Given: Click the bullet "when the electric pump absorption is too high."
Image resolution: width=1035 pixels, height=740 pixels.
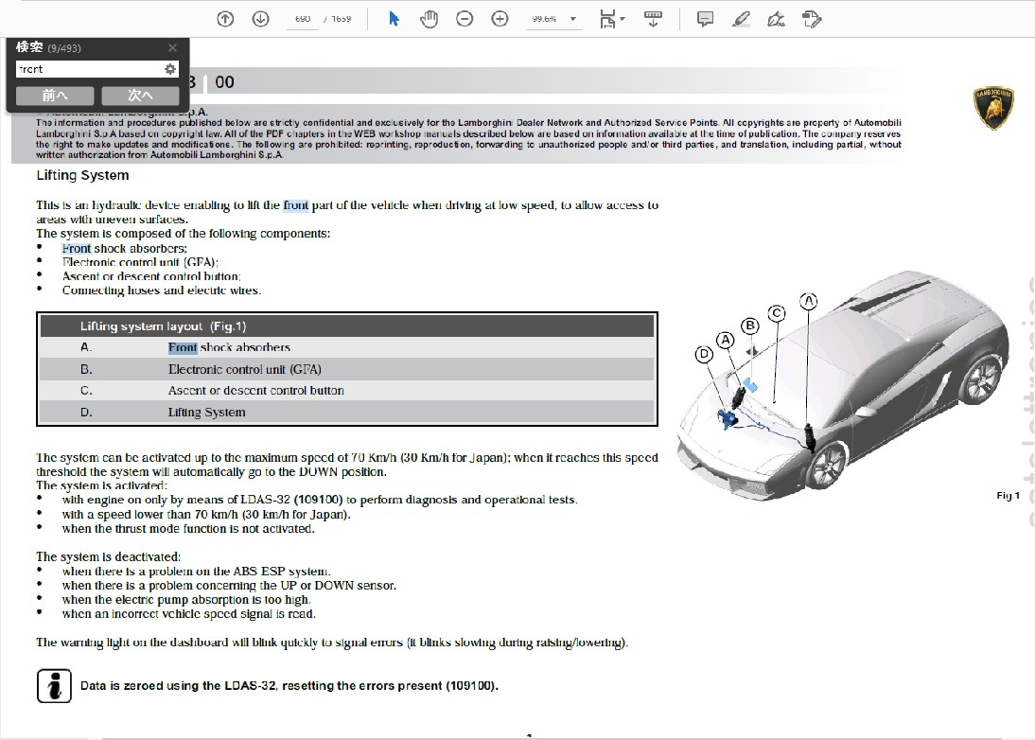Looking at the screenshot, I should tap(186, 599).
